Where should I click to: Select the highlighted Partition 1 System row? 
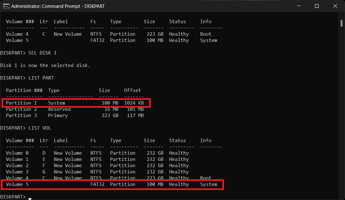(76, 103)
